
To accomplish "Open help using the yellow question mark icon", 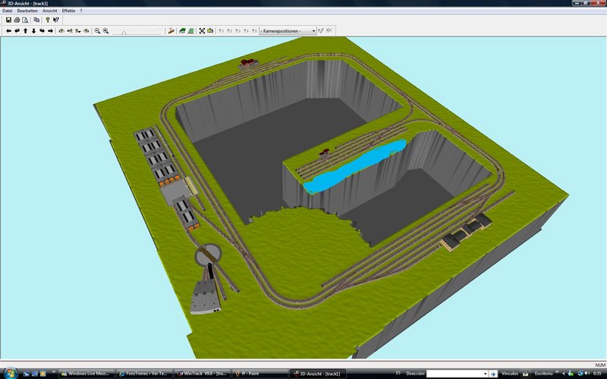I will pos(48,20).
